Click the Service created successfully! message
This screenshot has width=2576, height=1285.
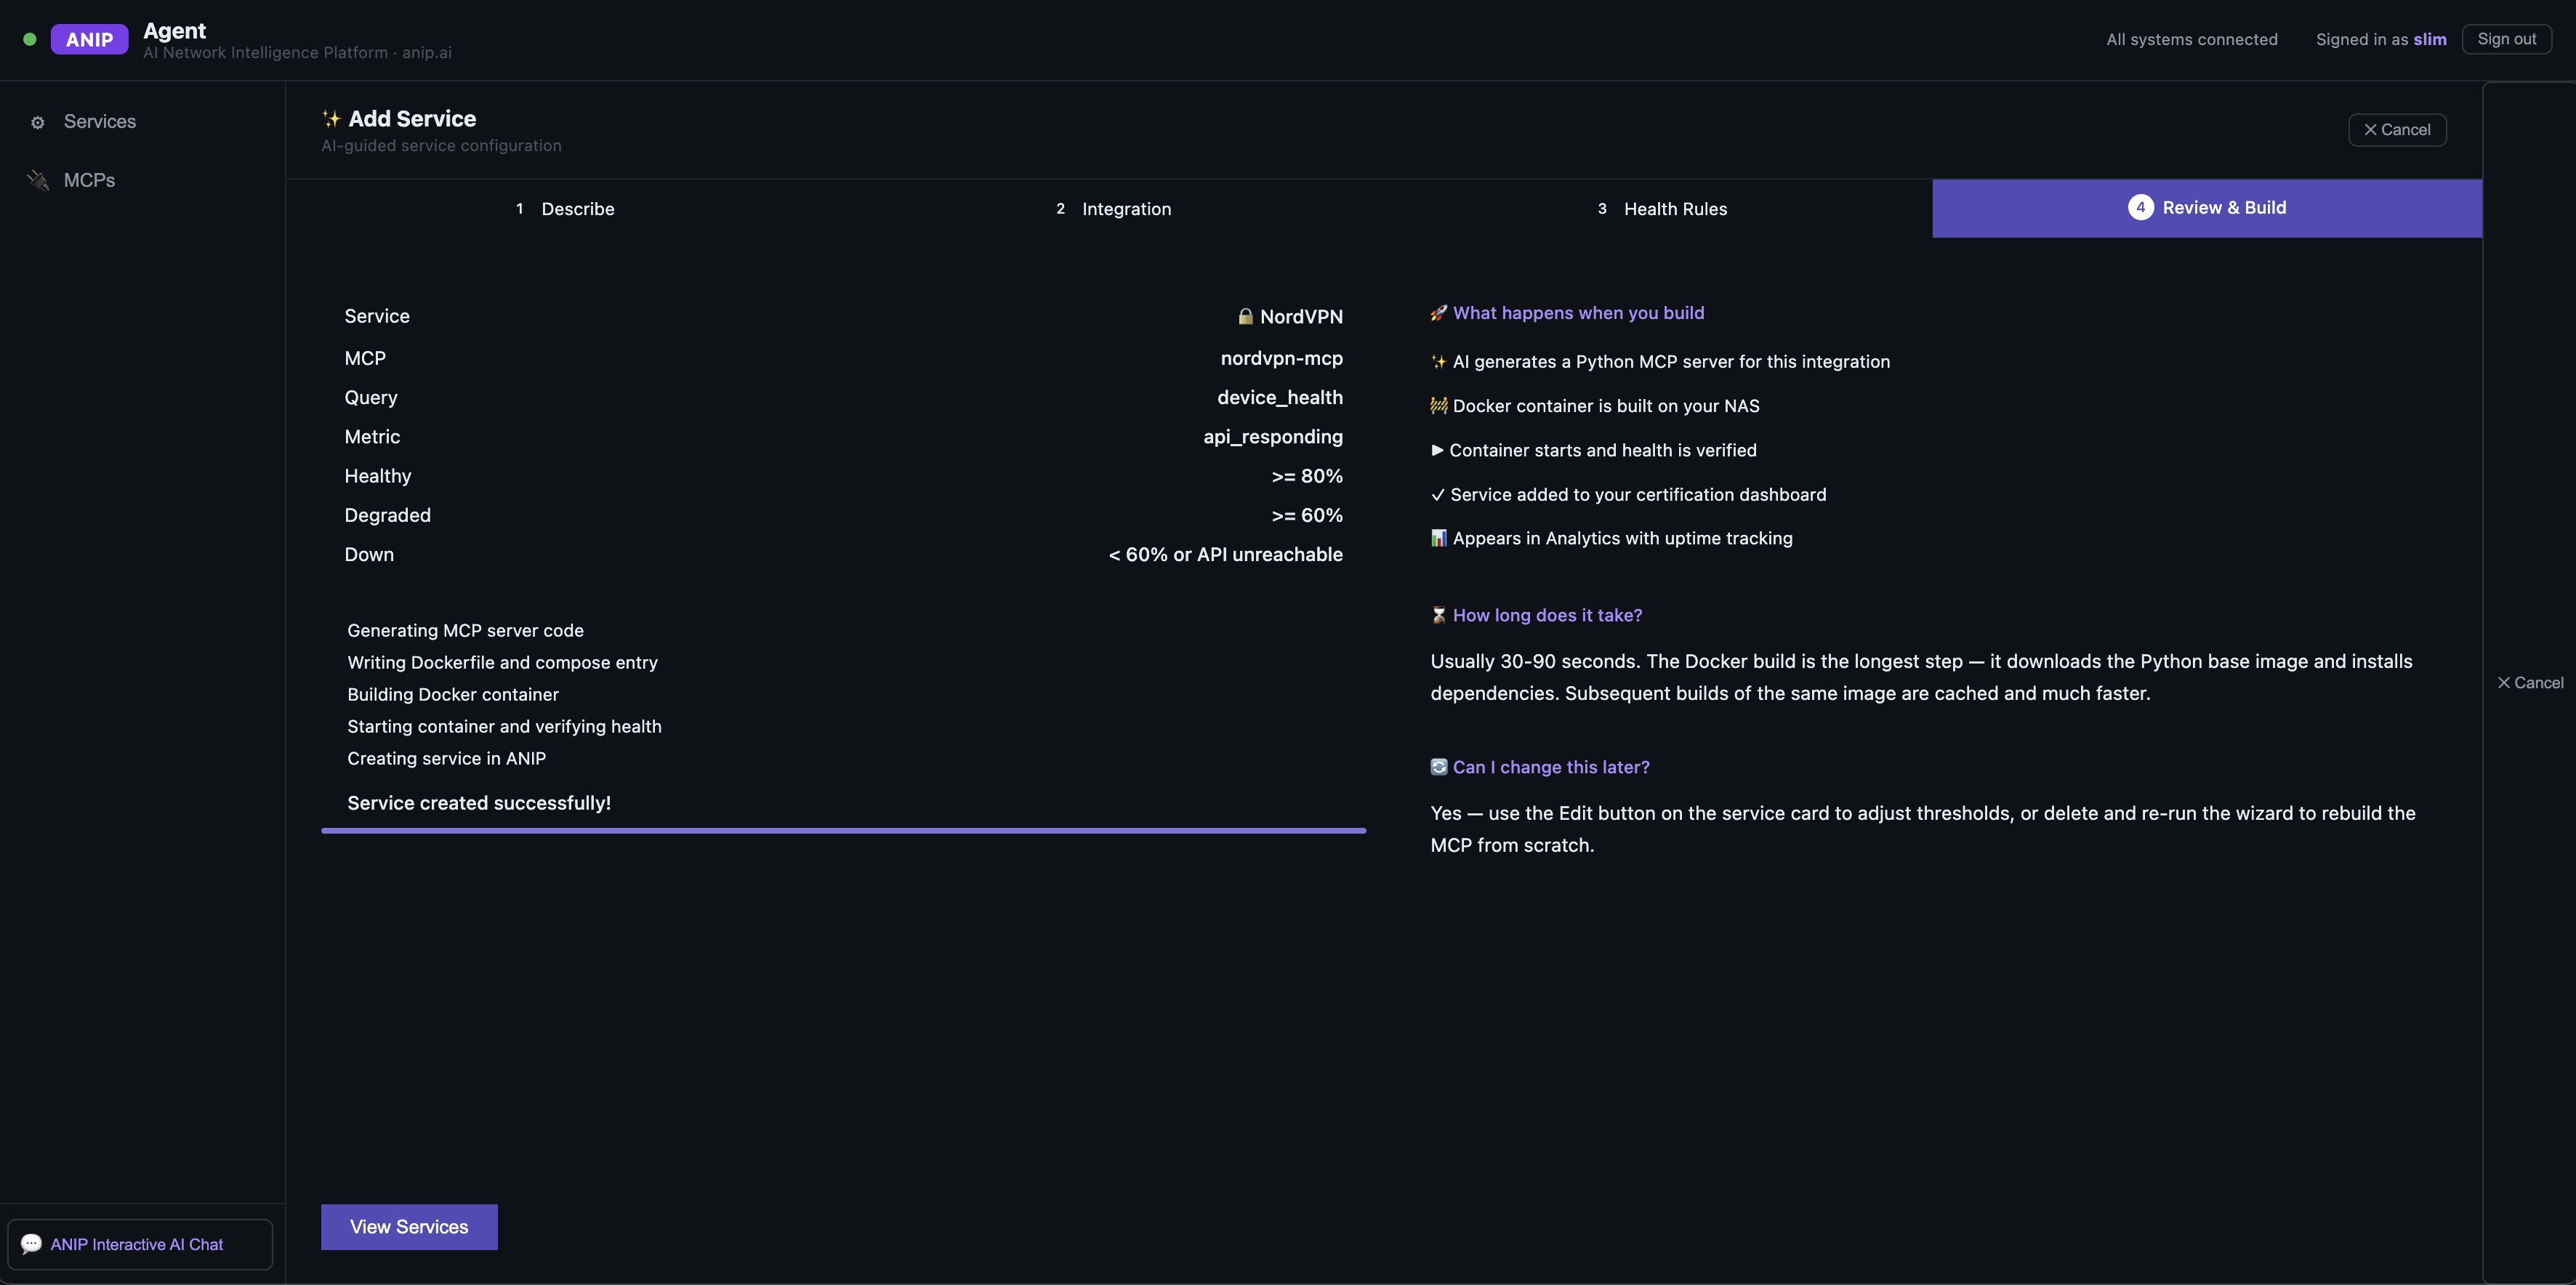(x=479, y=803)
